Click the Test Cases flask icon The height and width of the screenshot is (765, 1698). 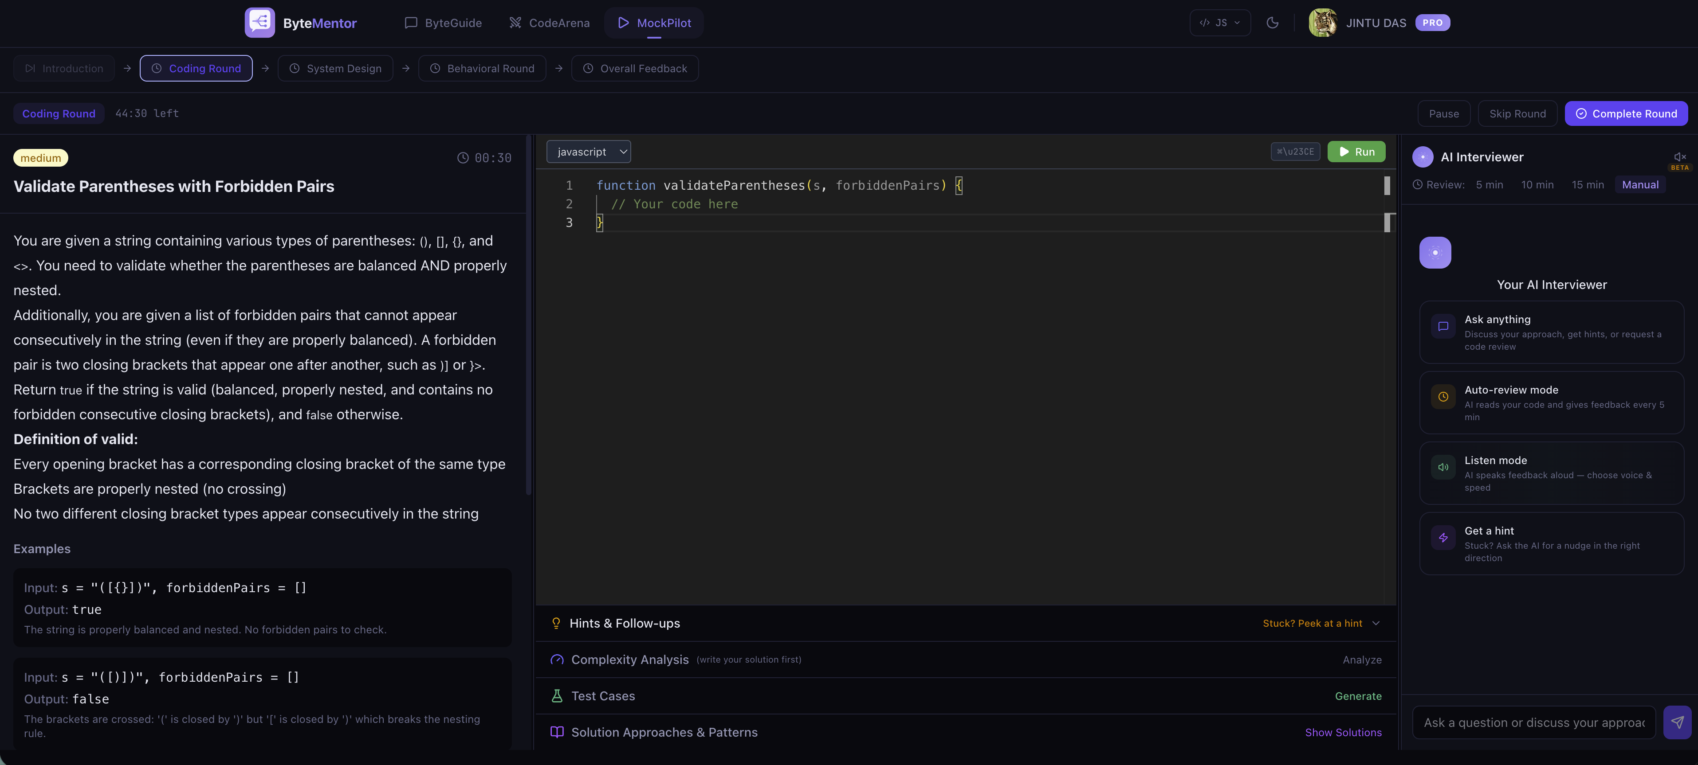coord(557,696)
